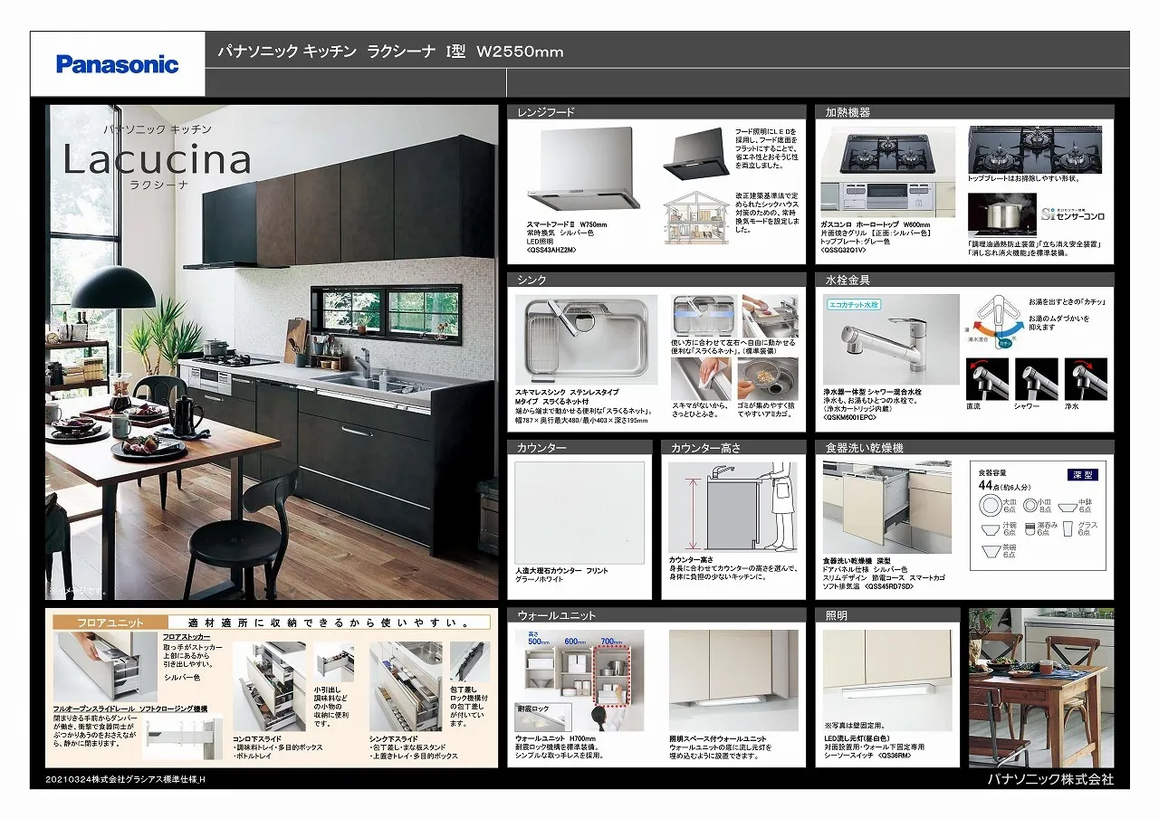This screenshot has height=818, width=1159.
Task: Open the Lacucina main kitchen photo
Action: (272, 352)
